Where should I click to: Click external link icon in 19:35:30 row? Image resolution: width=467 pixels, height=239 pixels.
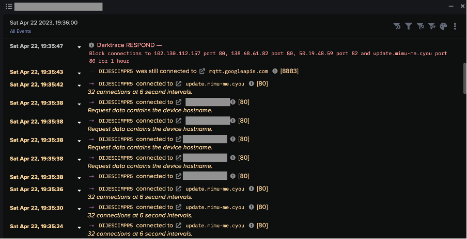click(179, 207)
